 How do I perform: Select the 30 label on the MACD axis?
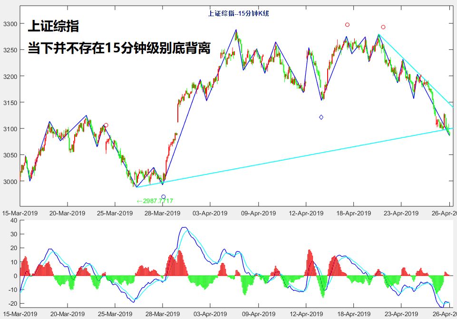click(x=14, y=234)
